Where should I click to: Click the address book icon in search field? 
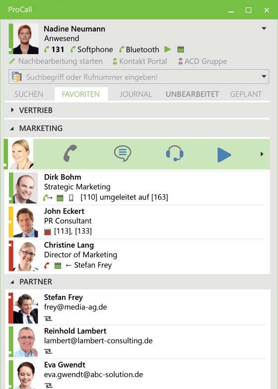[17, 77]
